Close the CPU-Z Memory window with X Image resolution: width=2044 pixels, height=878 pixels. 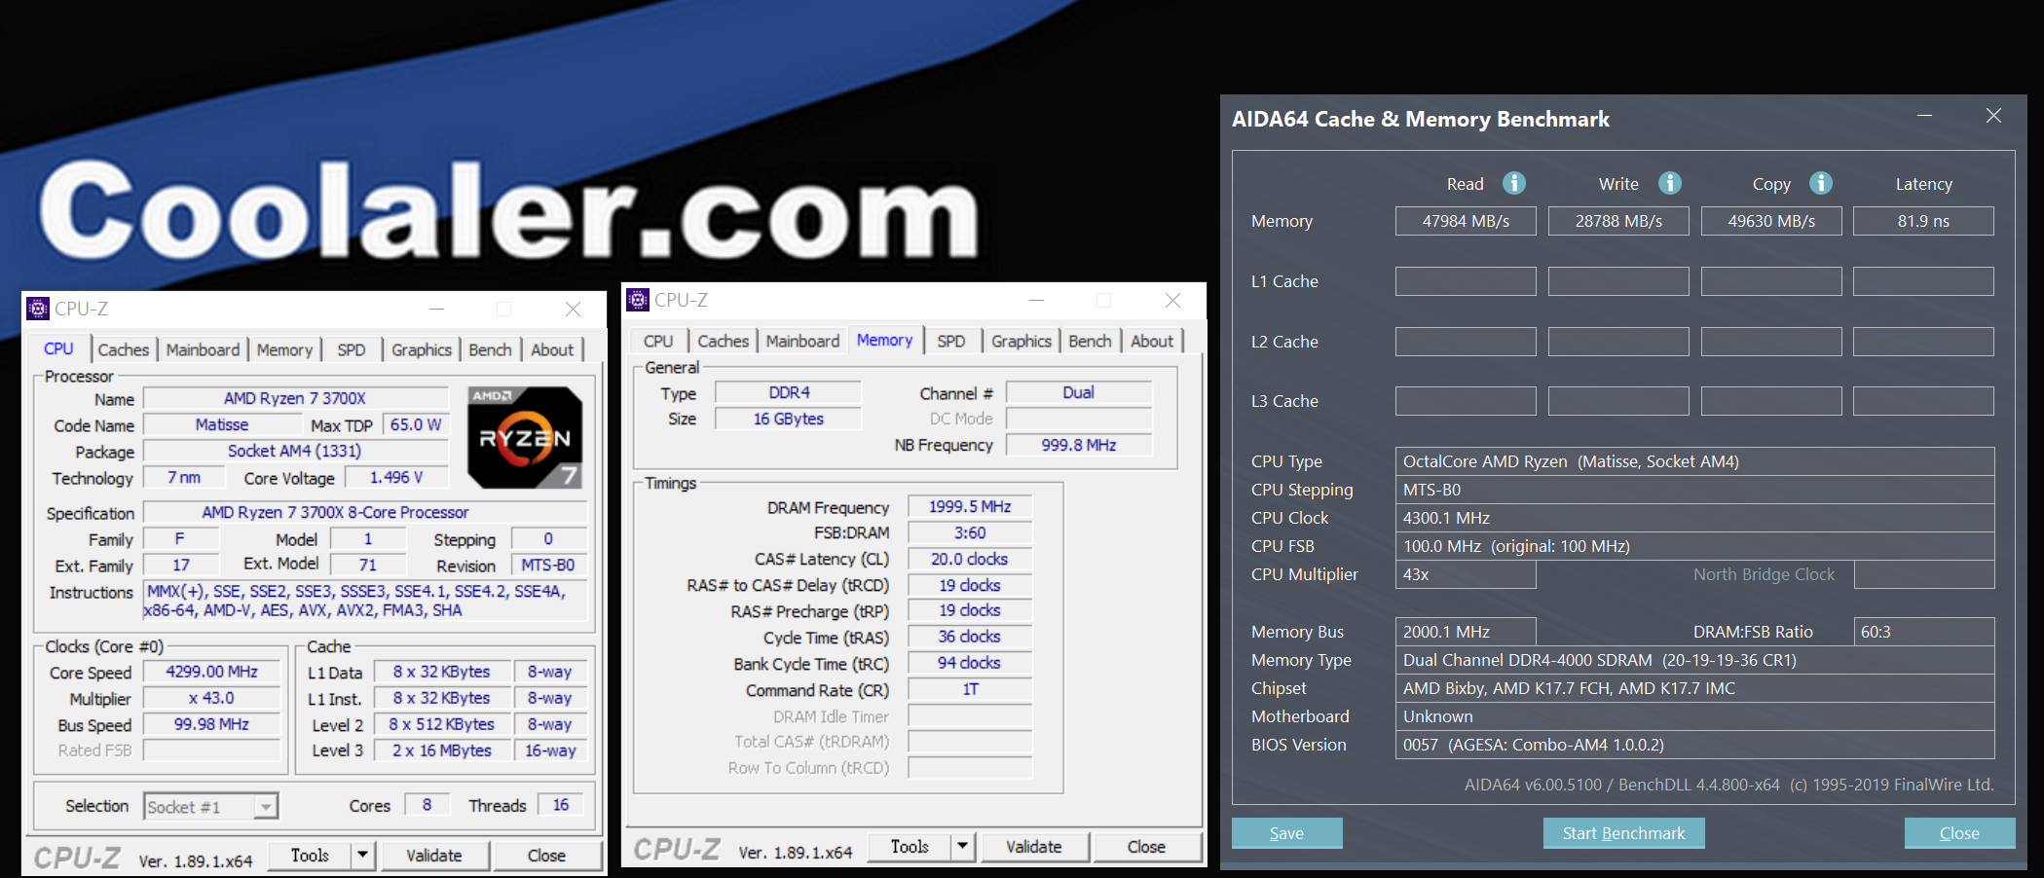pos(1172,300)
